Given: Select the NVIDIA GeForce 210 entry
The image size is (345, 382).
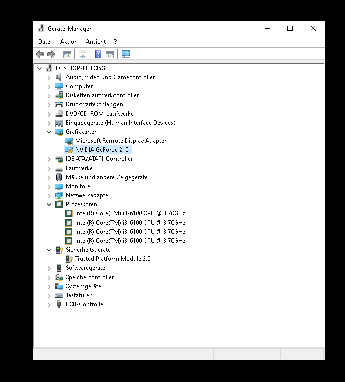Looking at the screenshot, I should click(101, 150).
